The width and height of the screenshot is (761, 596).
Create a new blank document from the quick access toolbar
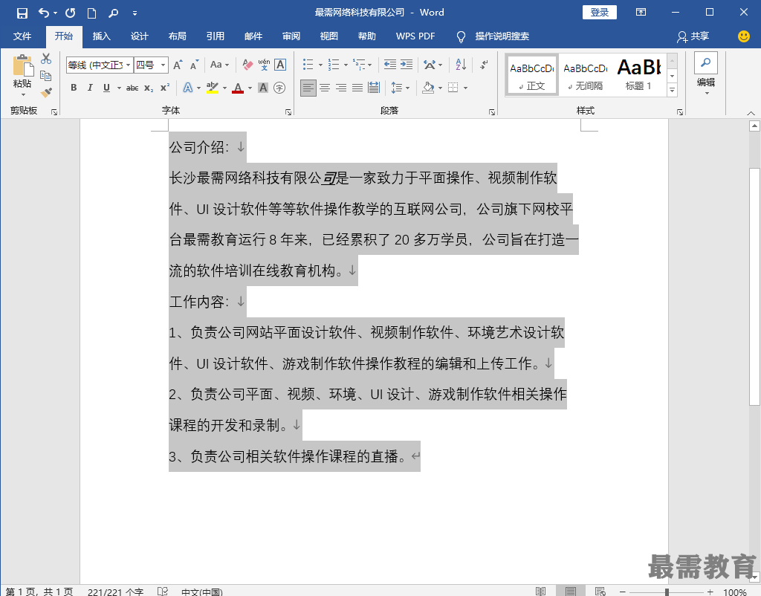91,13
